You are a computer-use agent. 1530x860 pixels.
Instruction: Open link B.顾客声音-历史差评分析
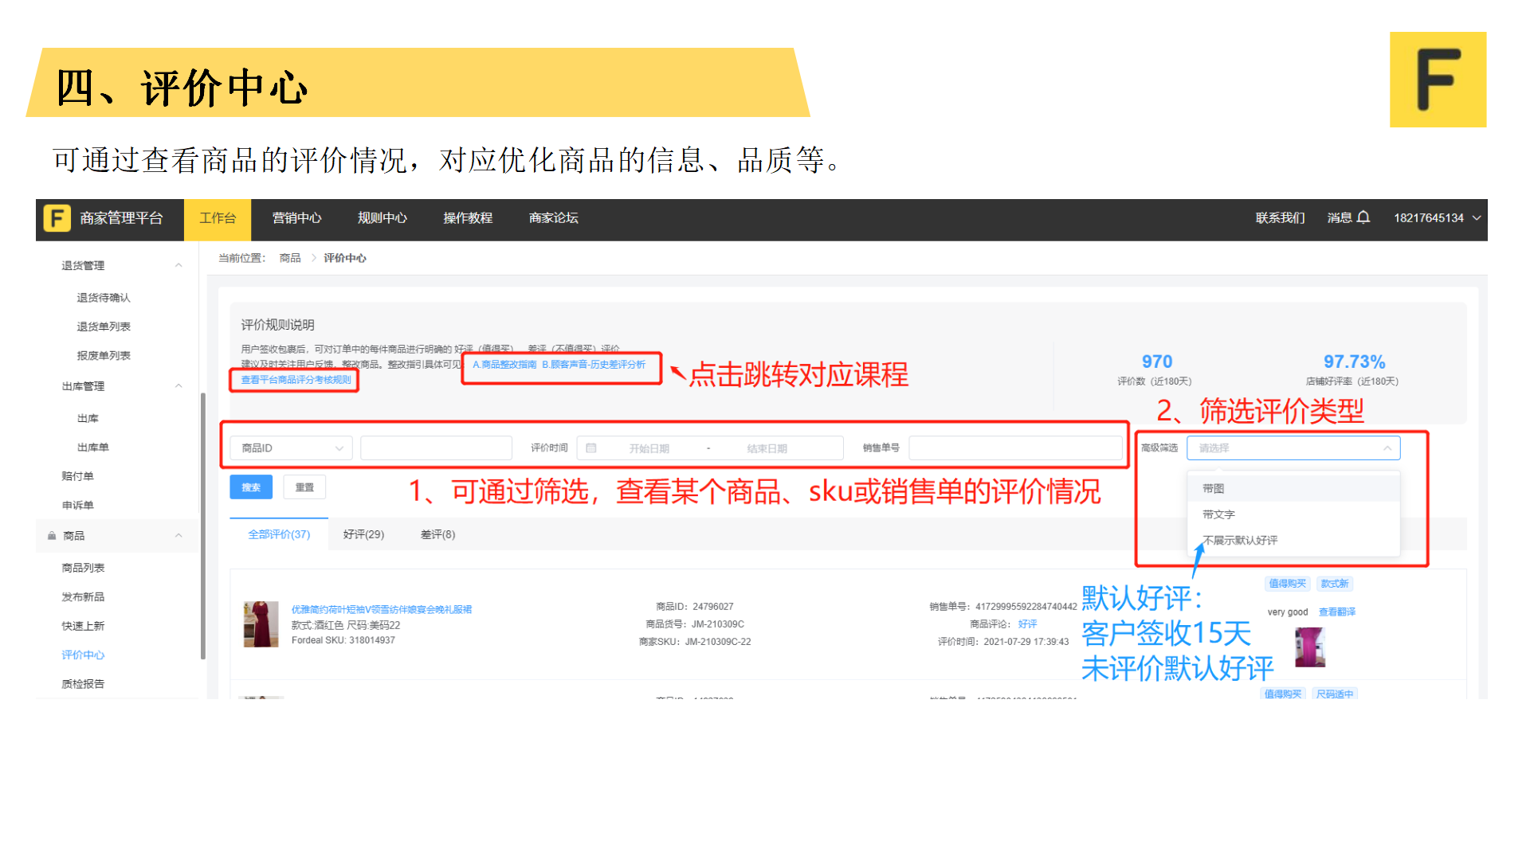594,365
